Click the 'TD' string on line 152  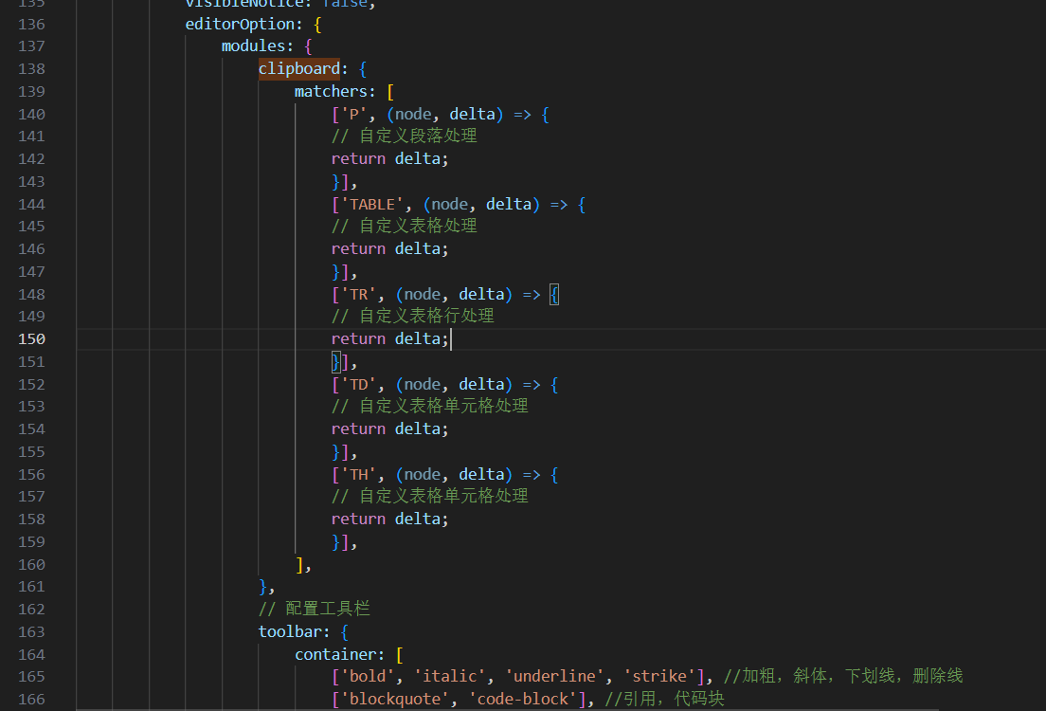coord(358,385)
